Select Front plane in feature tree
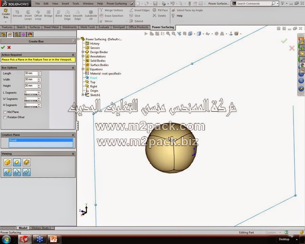The image size is (305, 244). click(x=94, y=78)
